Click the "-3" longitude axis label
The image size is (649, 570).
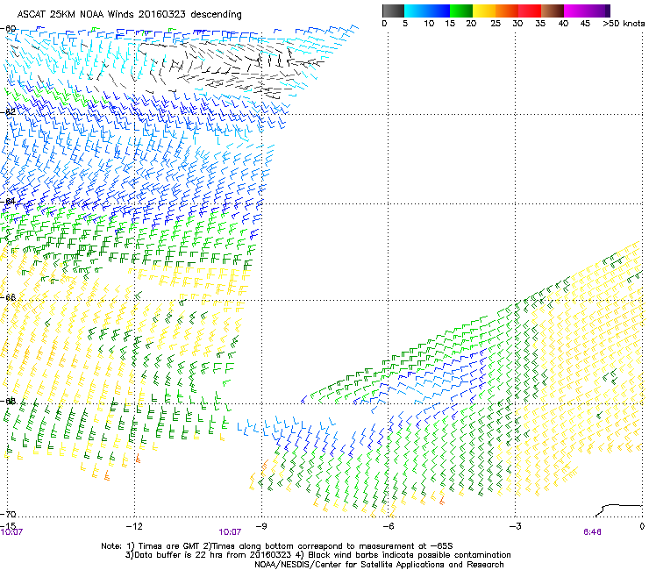tap(515, 526)
